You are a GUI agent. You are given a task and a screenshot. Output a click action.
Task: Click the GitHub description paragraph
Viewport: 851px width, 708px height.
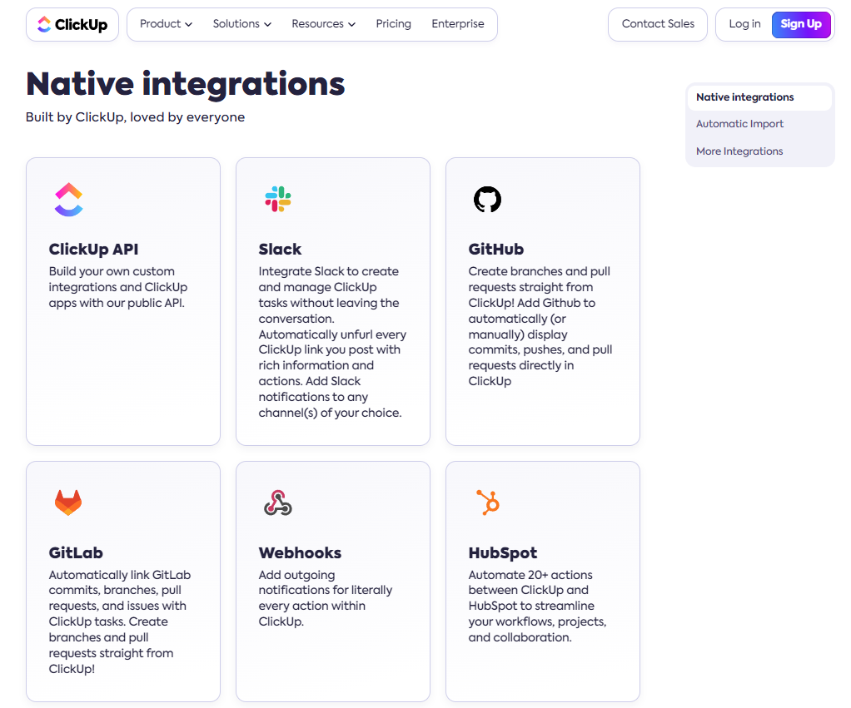540,326
